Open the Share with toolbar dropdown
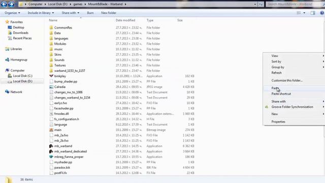 point(70,13)
